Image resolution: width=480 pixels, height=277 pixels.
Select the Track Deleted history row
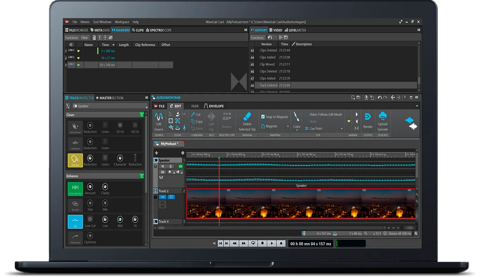(x=334, y=85)
